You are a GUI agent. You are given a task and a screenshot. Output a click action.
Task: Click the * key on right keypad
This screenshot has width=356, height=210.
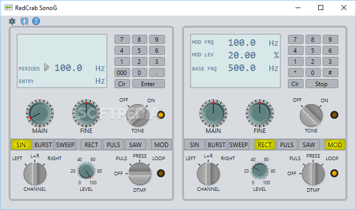[295, 73]
